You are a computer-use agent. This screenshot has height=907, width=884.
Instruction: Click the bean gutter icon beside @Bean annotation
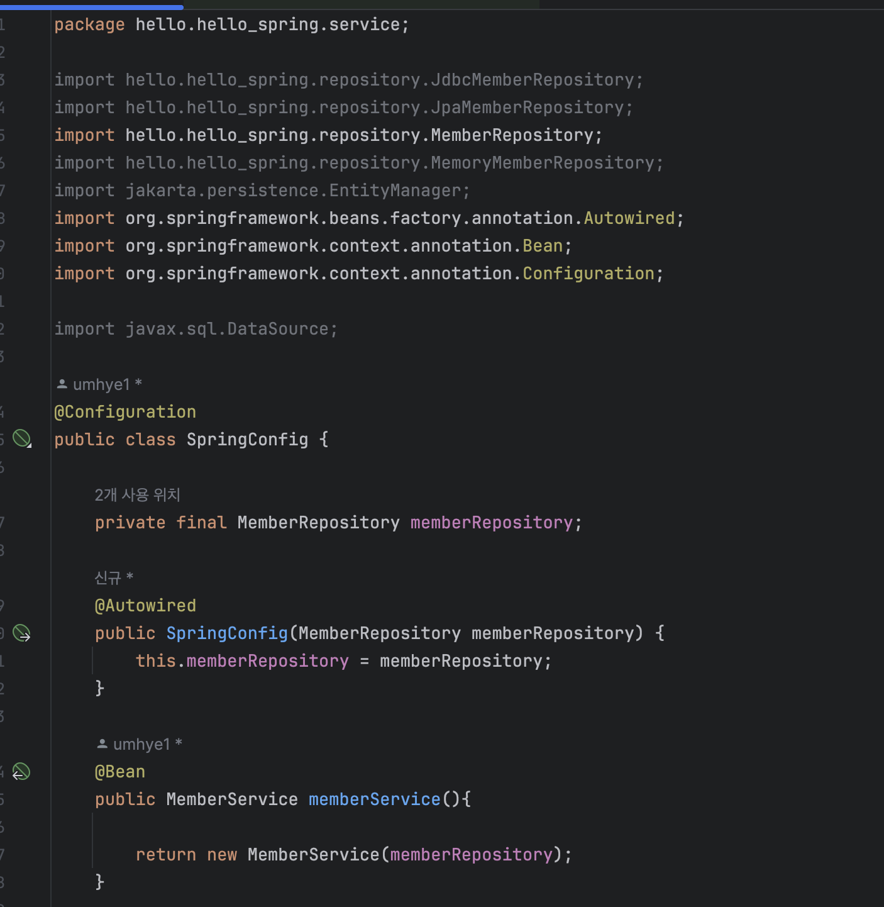(x=21, y=771)
